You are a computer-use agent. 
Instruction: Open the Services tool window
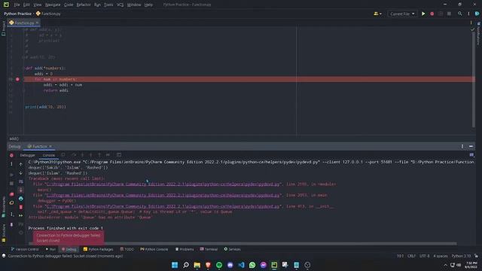pos(232,249)
